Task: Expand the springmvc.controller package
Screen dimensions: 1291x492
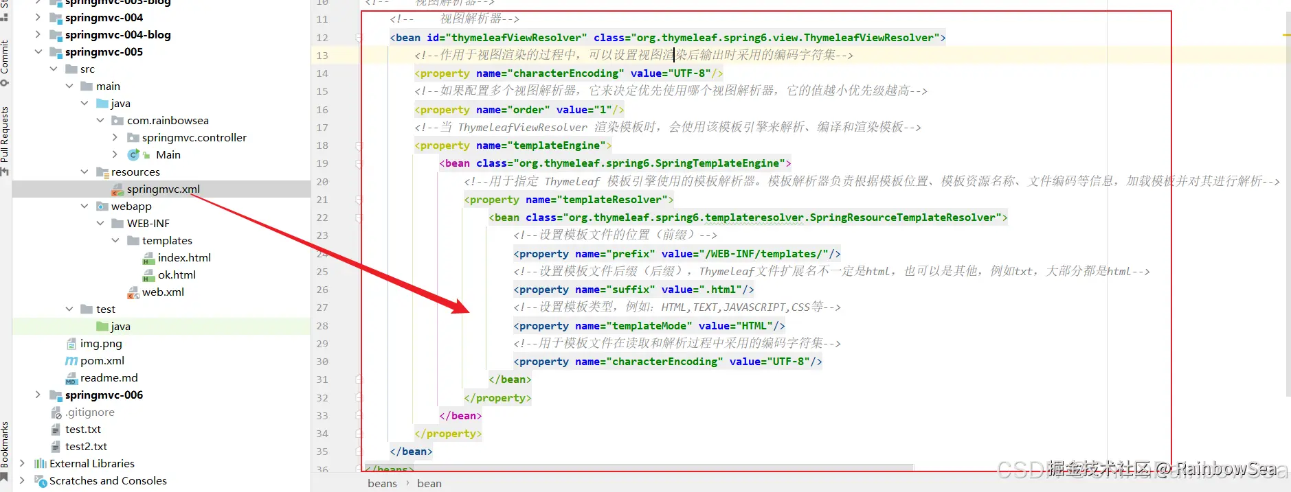Action: click(x=115, y=137)
